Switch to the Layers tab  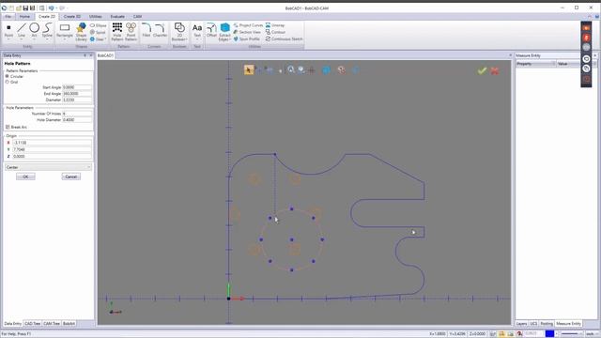(521, 324)
